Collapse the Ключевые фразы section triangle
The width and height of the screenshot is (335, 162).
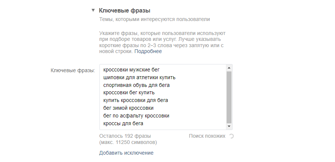tap(93, 11)
